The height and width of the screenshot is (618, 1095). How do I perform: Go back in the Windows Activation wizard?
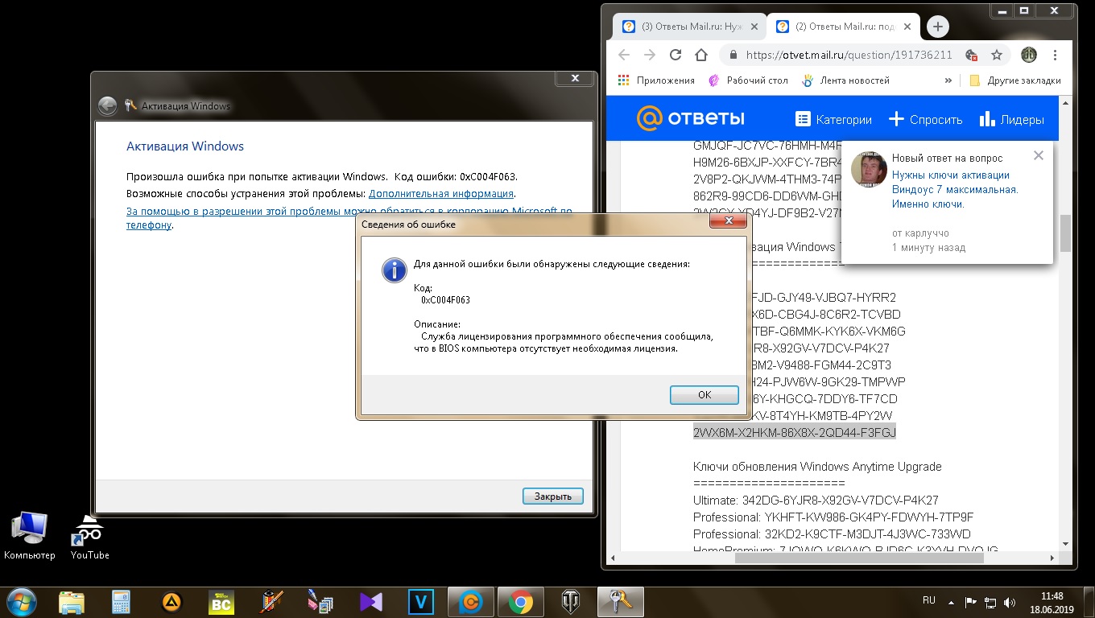[x=107, y=106]
